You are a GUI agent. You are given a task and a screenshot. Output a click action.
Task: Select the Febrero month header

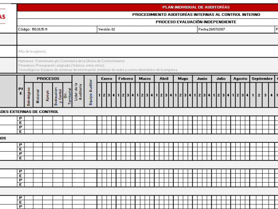(126, 79)
